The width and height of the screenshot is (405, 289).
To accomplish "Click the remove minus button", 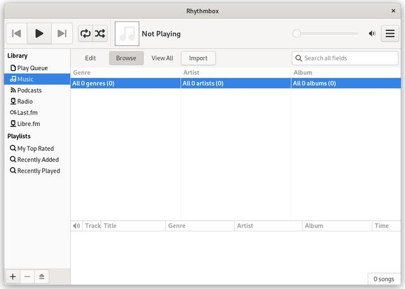I will coord(27,277).
